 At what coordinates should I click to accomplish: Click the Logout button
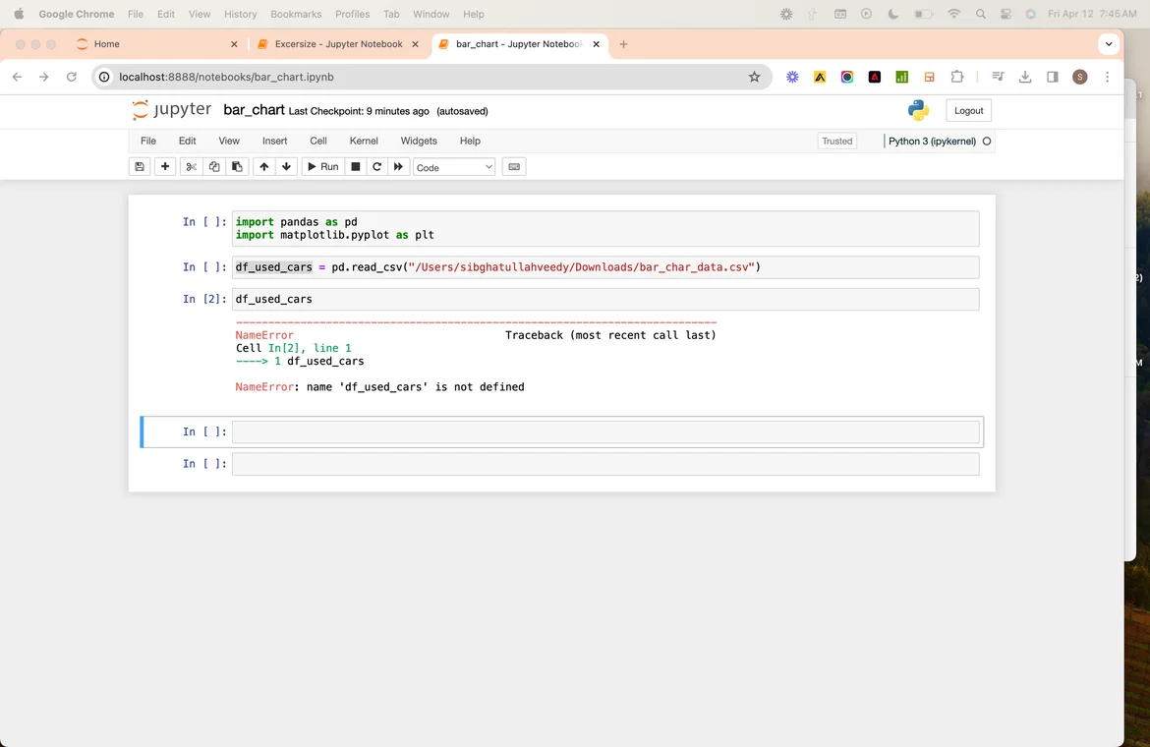[x=968, y=110]
